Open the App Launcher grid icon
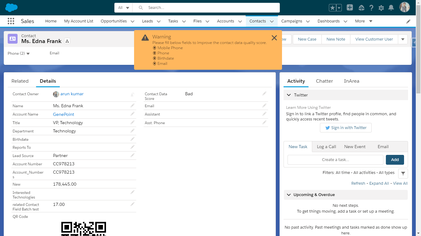The image size is (421, 236). click(11, 21)
